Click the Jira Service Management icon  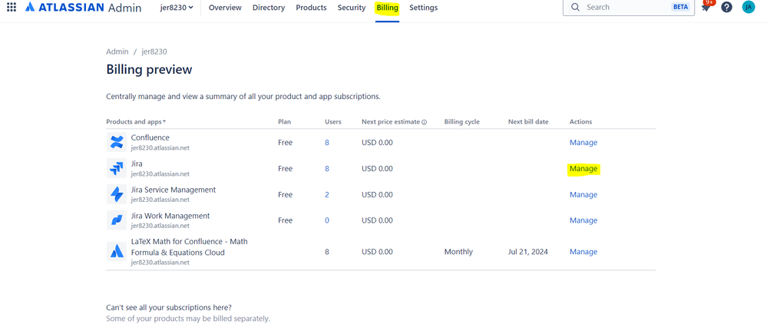coord(117,194)
